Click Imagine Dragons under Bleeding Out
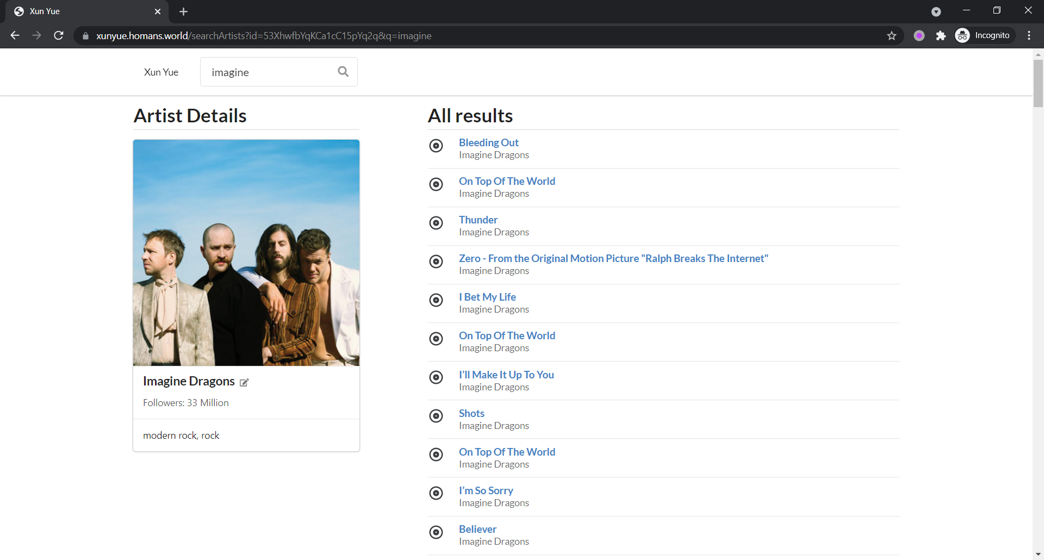This screenshot has width=1044, height=560. [x=494, y=155]
